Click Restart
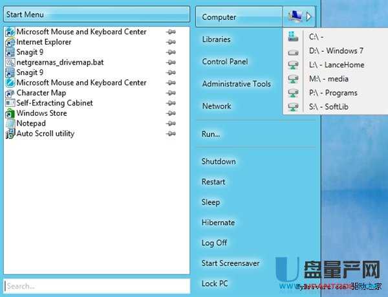This screenshot has width=388, height=297. pos(213,182)
